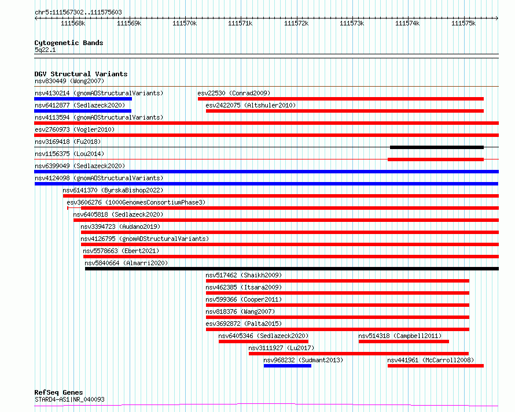The width and height of the screenshot is (515, 412).
Task: Open nsv462385 (Itsara2009) label
Action: [244, 287]
